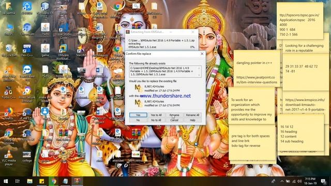Click the path box scrollbar down arrow
This screenshot has height=186, width=331.
(x=199, y=75)
